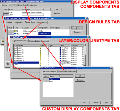The image size is (120, 111).
Task: Open the General tab in Design Rules window
Action: point(9,23)
